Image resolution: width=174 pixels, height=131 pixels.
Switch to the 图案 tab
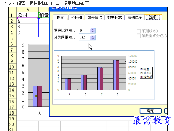[x=60, y=17]
